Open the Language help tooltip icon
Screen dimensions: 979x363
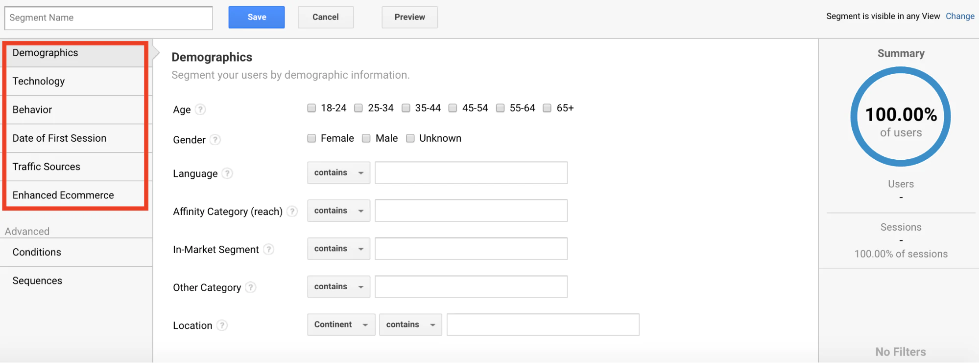point(227,173)
